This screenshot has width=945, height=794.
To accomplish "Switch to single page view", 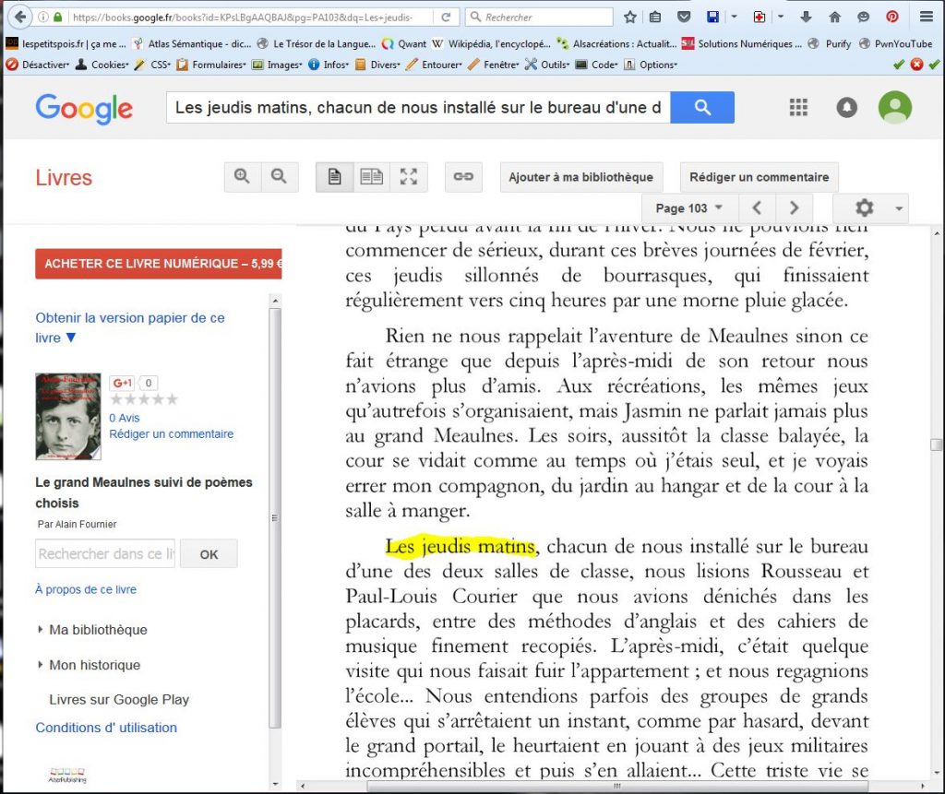I will pos(335,177).
